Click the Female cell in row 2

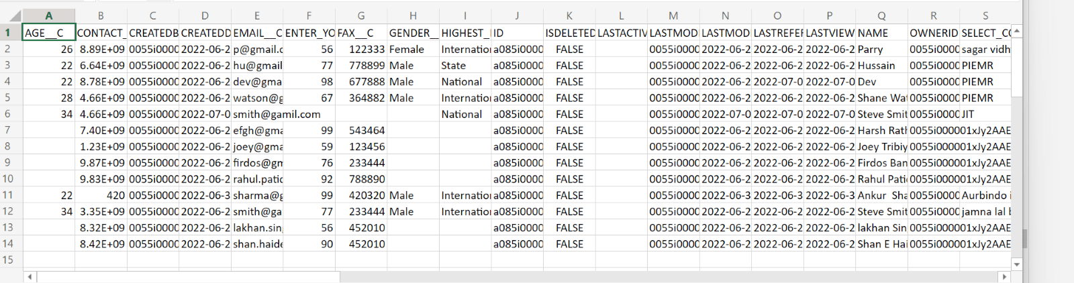(x=407, y=49)
